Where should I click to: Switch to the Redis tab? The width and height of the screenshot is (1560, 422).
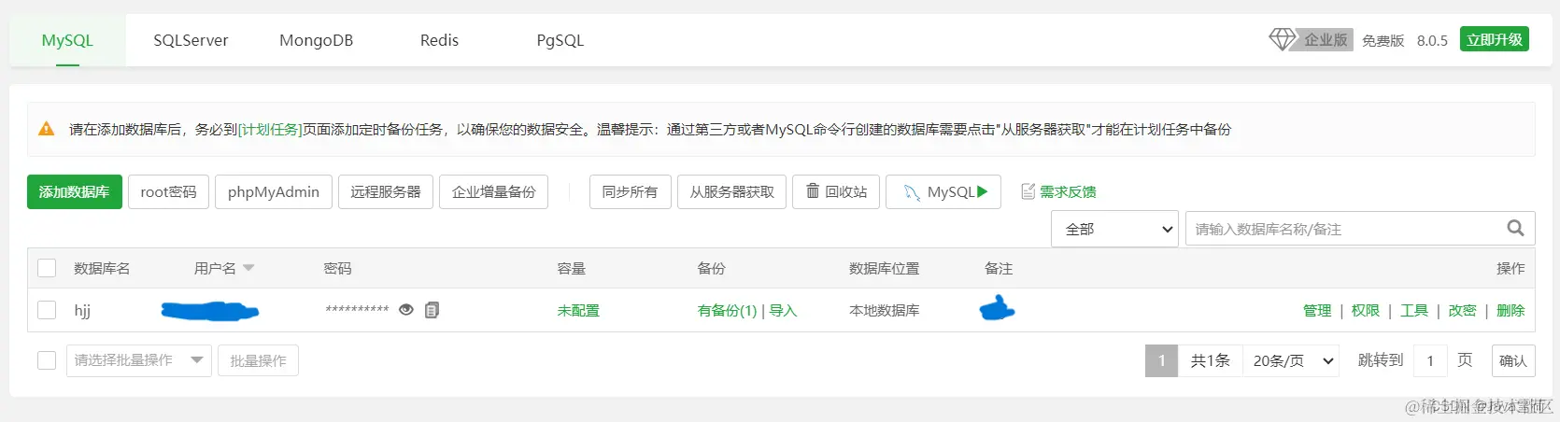tap(439, 40)
